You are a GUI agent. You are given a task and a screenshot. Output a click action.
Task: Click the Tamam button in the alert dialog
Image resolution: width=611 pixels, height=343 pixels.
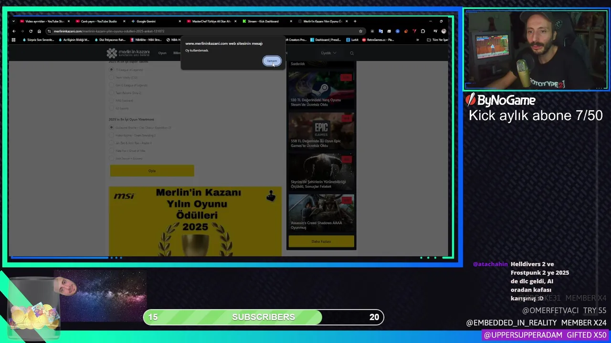pyautogui.click(x=272, y=61)
